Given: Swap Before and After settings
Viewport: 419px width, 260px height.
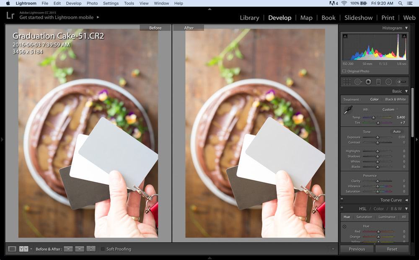Looking at the screenshot, I should coord(92,249).
